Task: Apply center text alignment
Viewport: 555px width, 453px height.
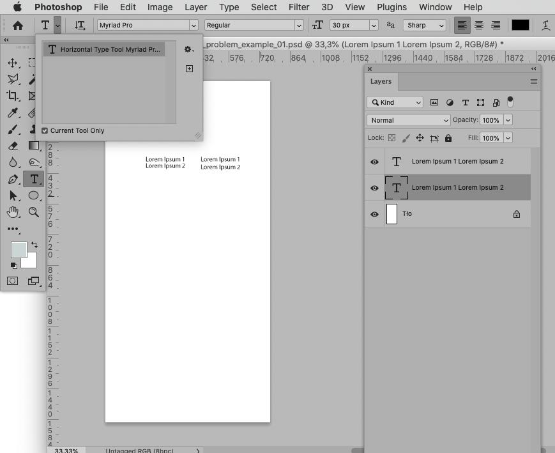Action: (x=478, y=25)
